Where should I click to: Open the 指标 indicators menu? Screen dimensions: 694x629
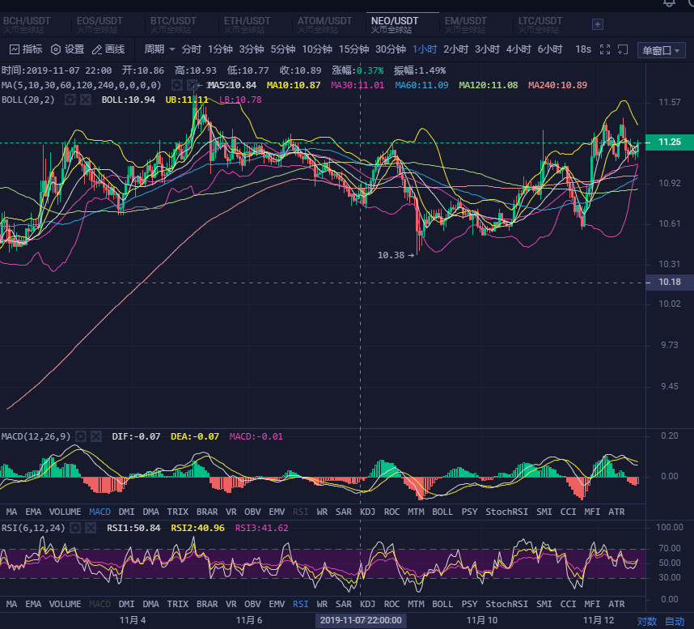point(26,49)
